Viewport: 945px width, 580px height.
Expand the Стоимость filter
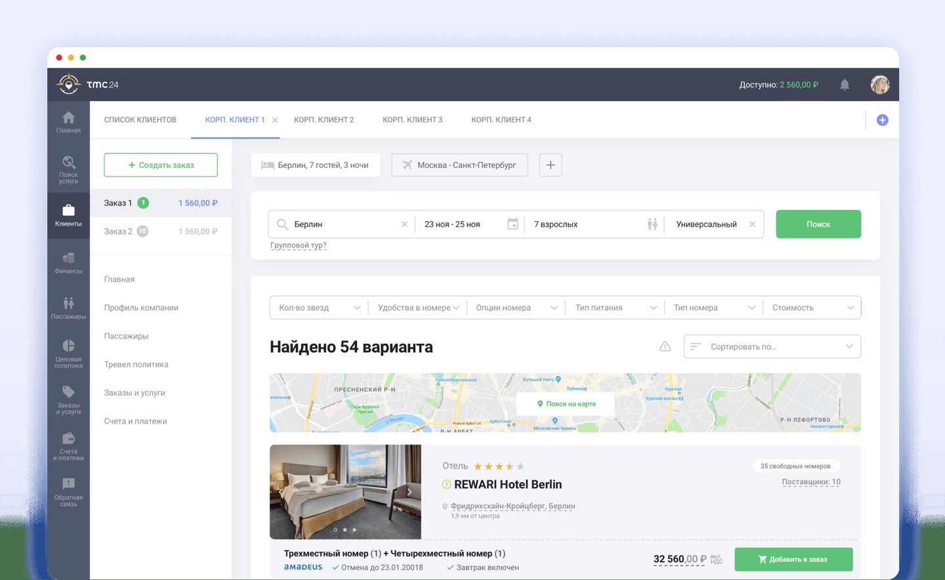point(812,308)
